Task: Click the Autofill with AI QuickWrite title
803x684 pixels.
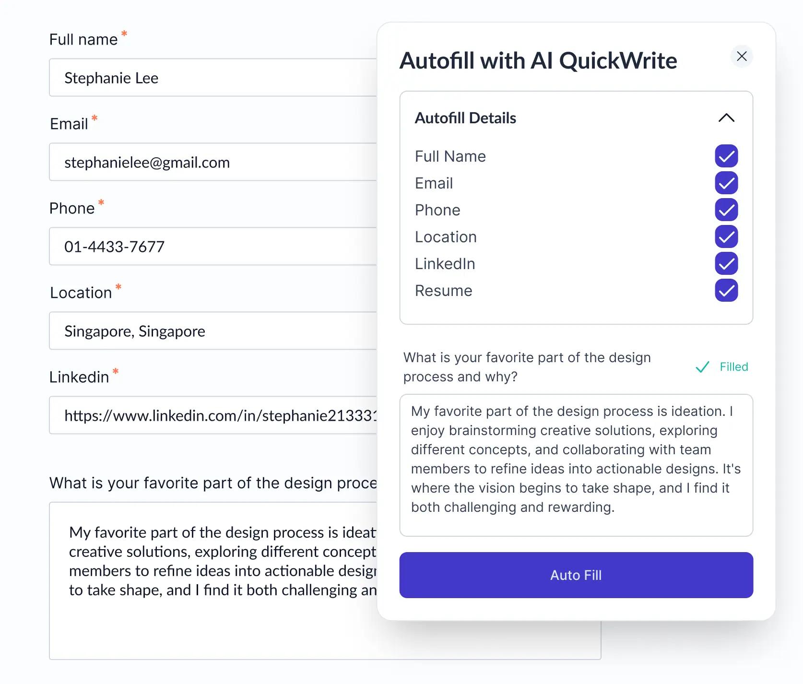Action: (538, 60)
